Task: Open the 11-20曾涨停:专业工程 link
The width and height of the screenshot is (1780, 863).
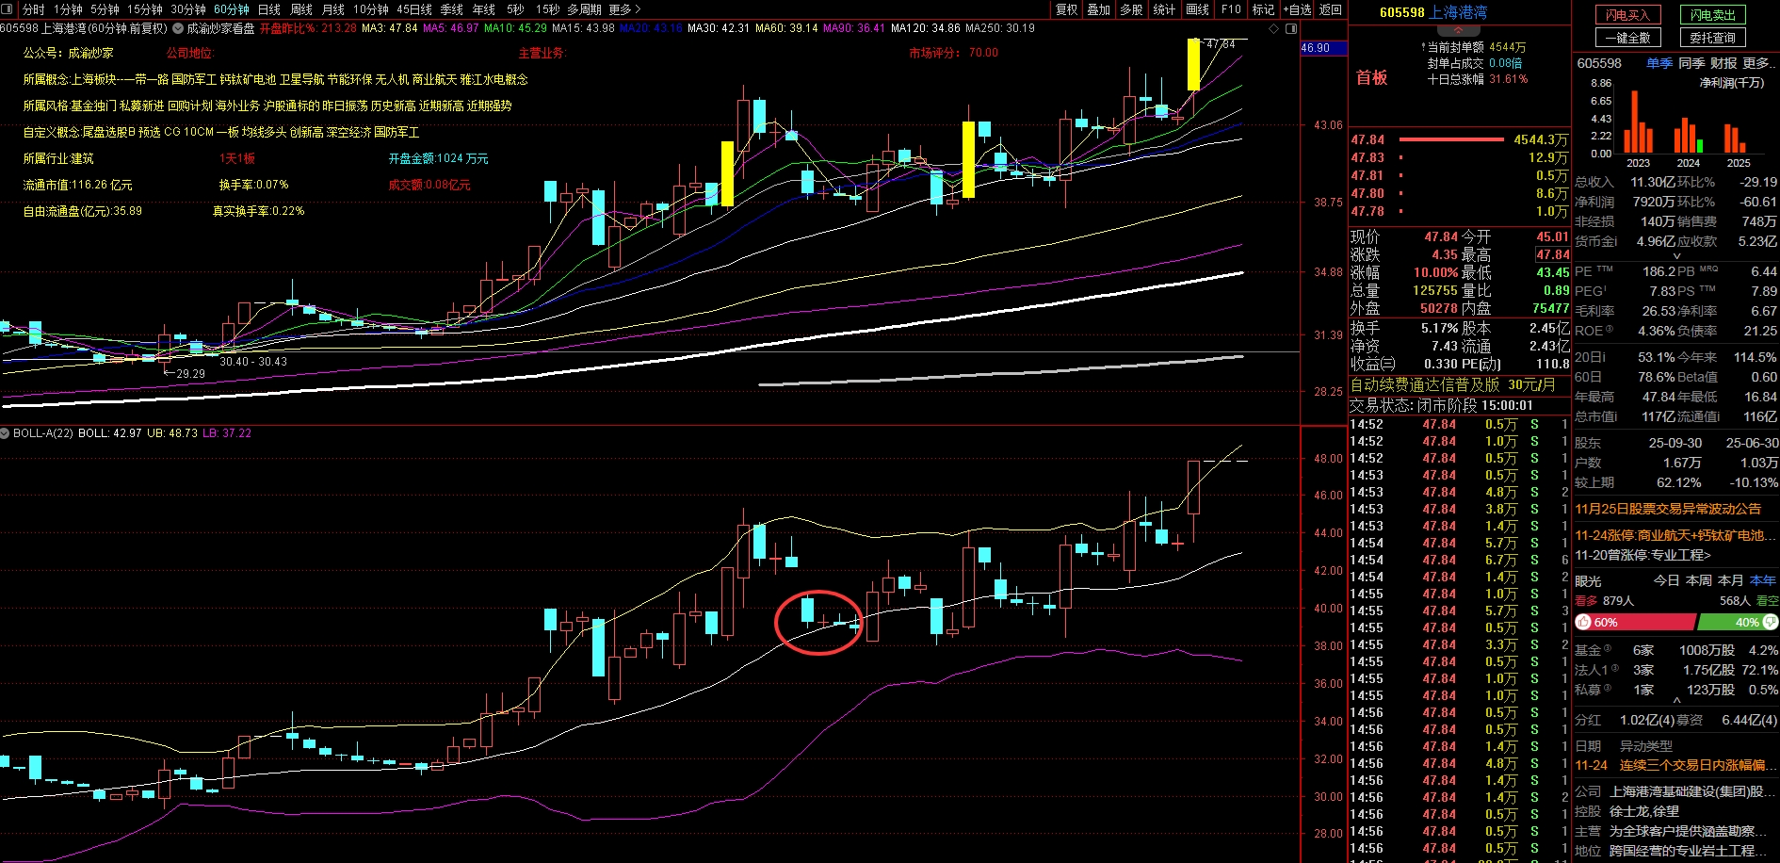Action: (1642, 555)
